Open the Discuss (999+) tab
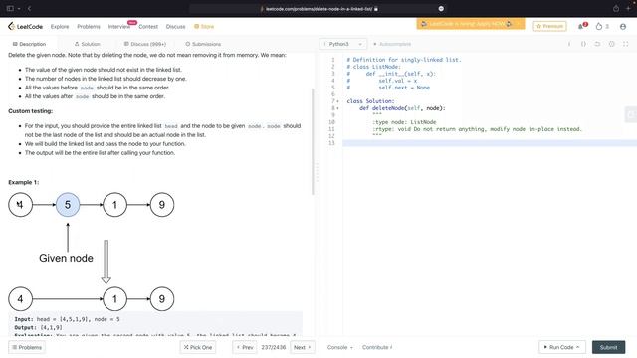Image resolution: width=637 pixels, height=358 pixels. coord(145,44)
